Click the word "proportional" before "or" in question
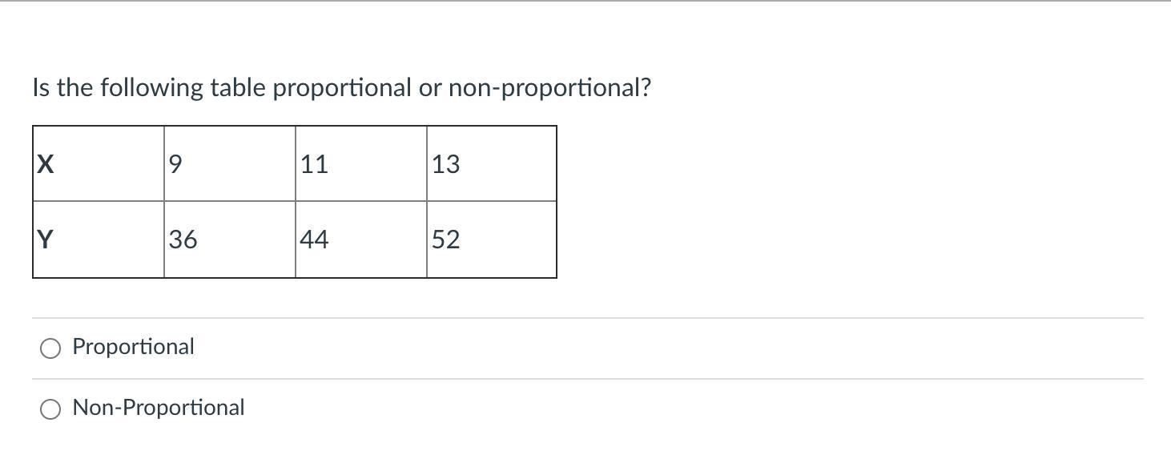The image size is (1171, 463). (343, 88)
